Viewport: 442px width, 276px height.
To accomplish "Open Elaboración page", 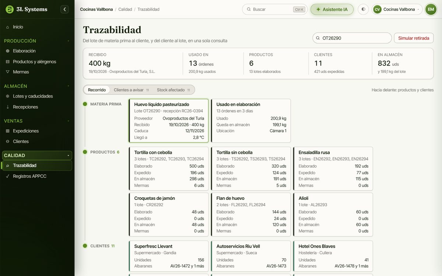I will click(37, 51).
